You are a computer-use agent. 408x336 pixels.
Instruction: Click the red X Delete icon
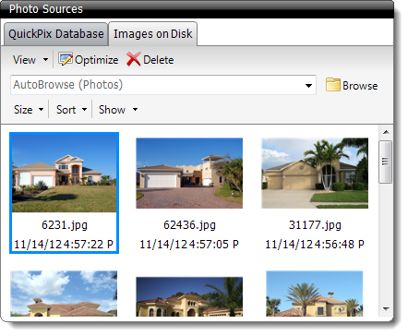pyautogui.click(x=133, y=59)
